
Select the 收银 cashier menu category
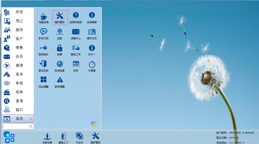pyautogui.click(x=18, y=92)
